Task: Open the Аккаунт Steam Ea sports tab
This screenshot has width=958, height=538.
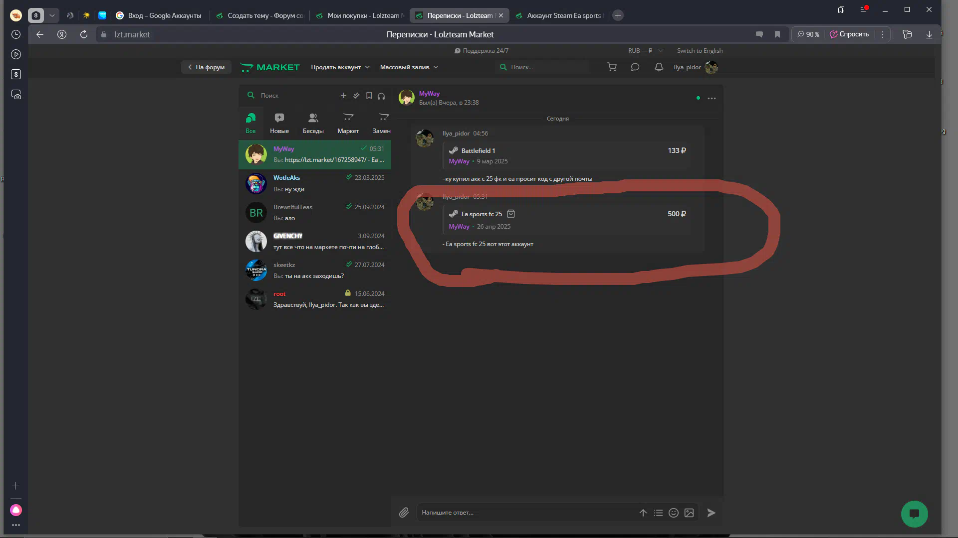Action: pos(559,15)
